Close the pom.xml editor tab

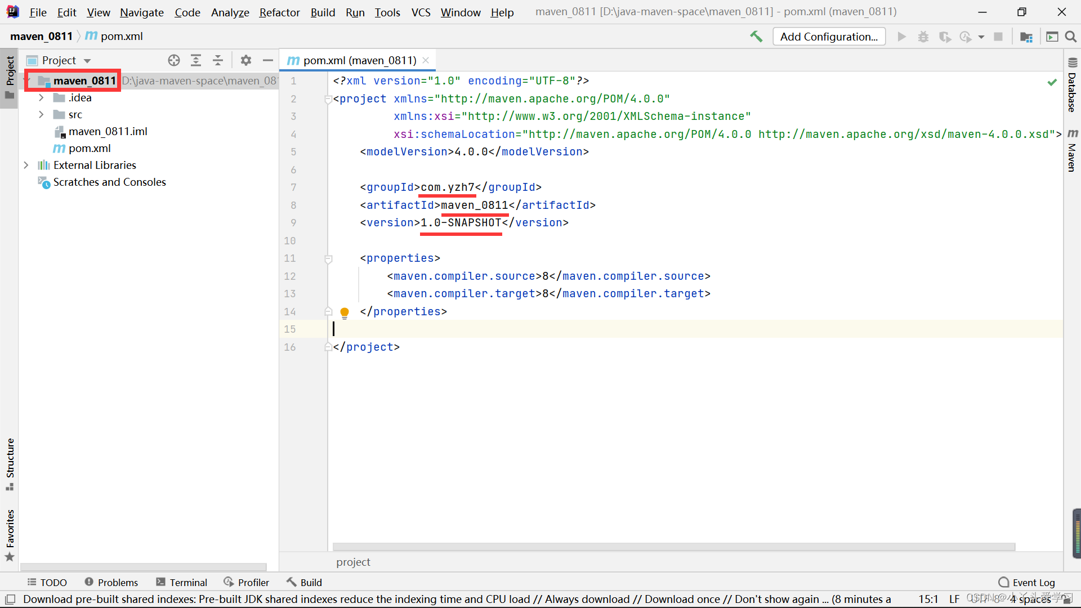(426, 60)
